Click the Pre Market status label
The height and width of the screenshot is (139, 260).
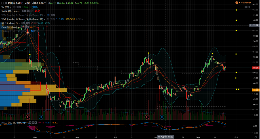(245, 3)
